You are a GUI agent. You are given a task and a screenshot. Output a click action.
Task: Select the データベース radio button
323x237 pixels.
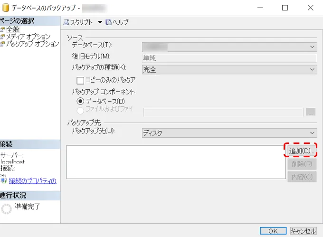click(80, 101)
